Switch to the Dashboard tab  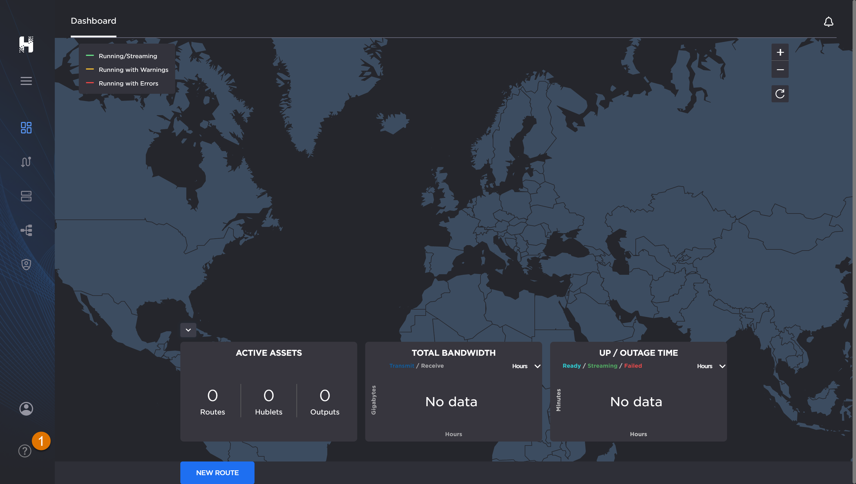(94, 21)
